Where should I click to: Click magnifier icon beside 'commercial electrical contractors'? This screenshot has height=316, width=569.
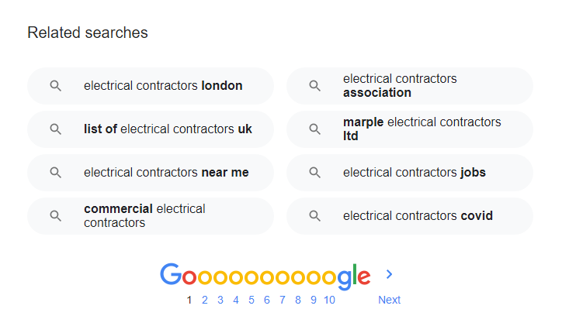coord(56,216)
